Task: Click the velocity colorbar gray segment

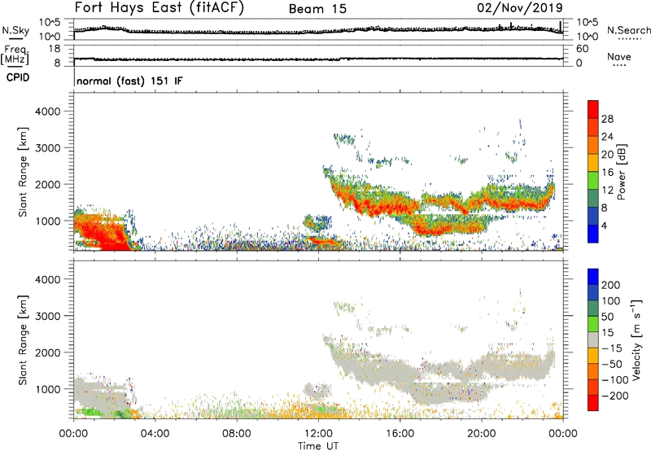Action: (593, 340)
